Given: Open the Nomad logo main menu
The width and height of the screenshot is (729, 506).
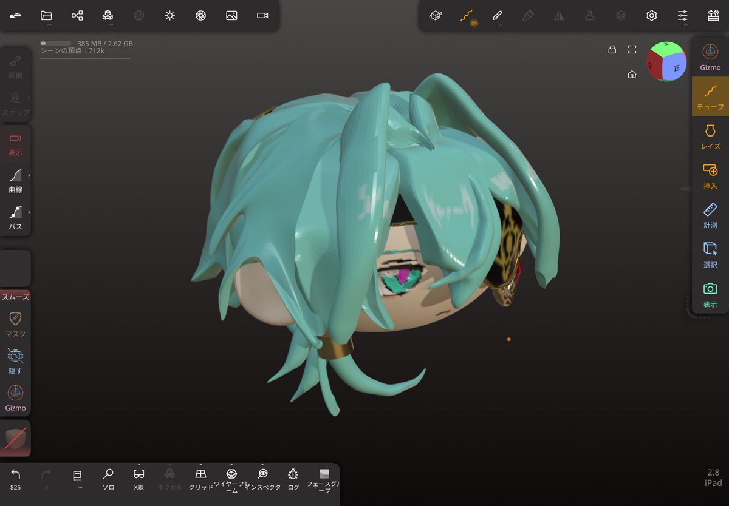Looking at the screenshot, I should pyautogui.click(x=16, y=15).
